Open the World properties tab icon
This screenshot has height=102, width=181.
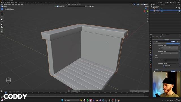point(151,48)
